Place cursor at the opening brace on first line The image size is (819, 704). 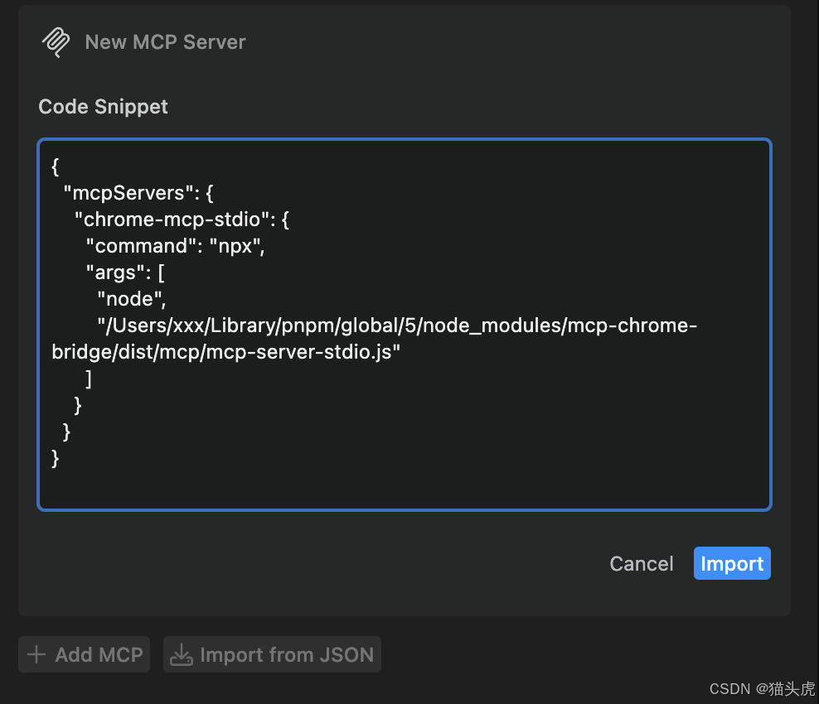pyautogui.click(x=56, y=166)
